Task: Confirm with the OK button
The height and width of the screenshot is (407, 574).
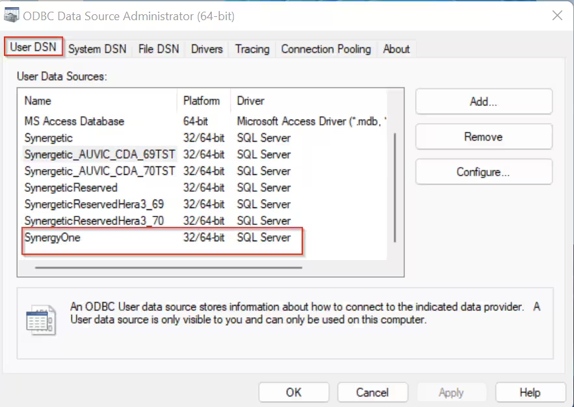Action: 294,392
